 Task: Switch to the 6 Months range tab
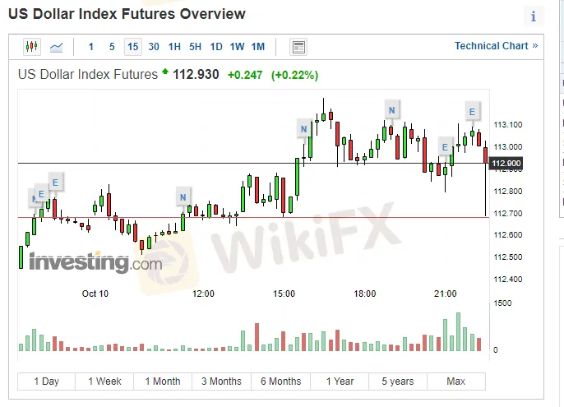pyautogui.click(x=281, y=382)
